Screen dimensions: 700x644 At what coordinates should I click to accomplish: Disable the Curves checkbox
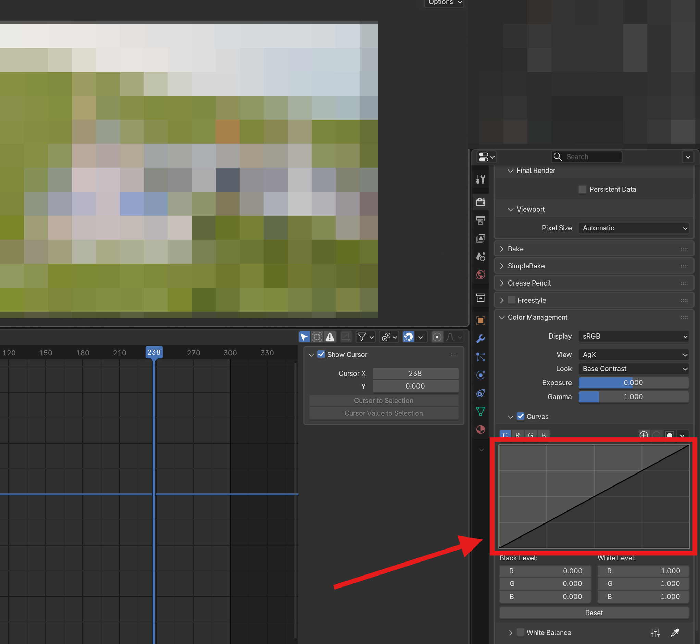point(521,416)
